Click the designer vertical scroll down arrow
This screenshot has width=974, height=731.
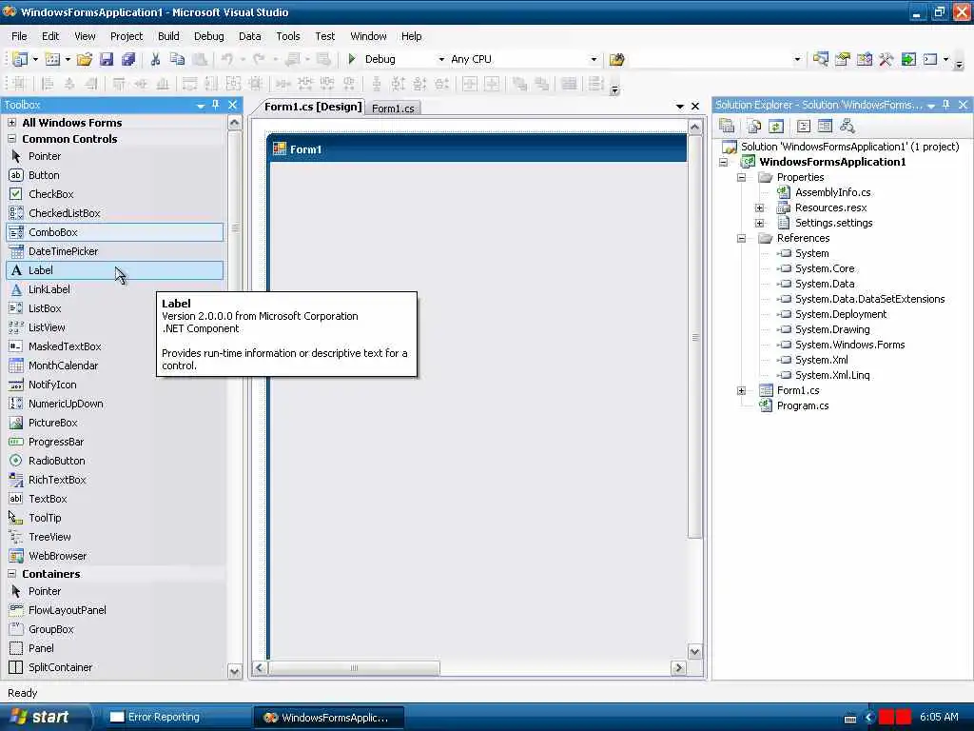tap(695, 652)
